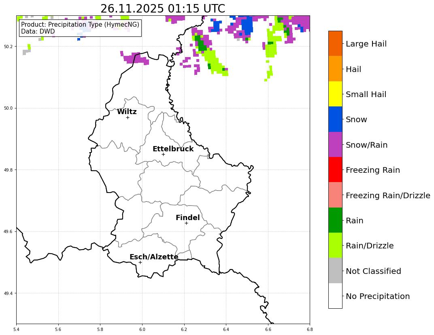Click the 'Small Hail' legend label

(x=366, y=94)
